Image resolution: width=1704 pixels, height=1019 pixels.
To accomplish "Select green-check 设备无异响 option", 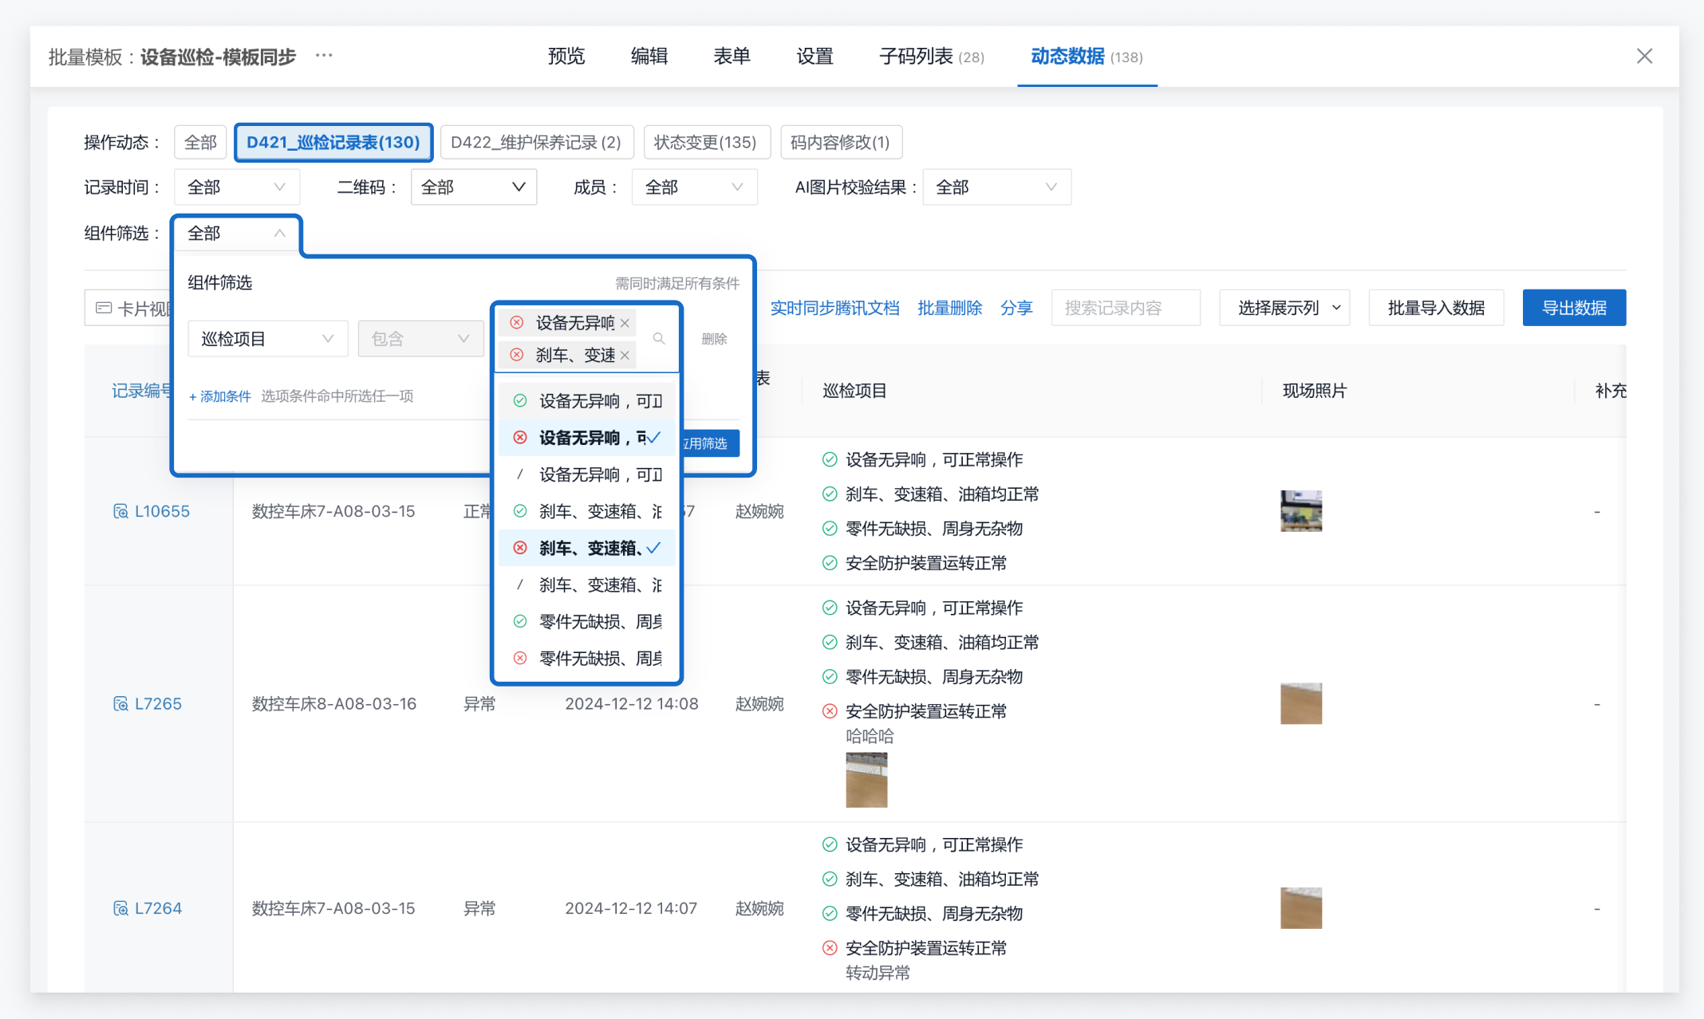I will click(x=587, y=401).
